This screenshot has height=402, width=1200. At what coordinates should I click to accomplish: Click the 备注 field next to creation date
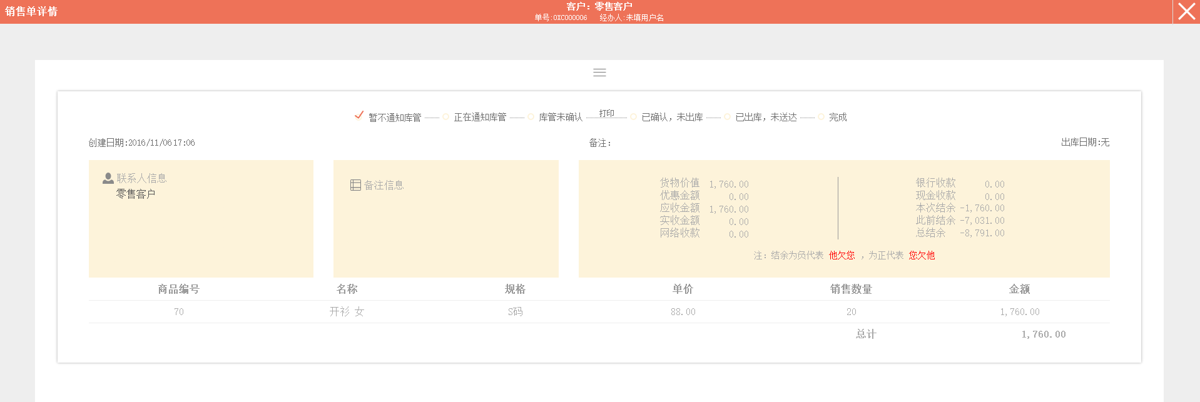click(x=600, y=143)
